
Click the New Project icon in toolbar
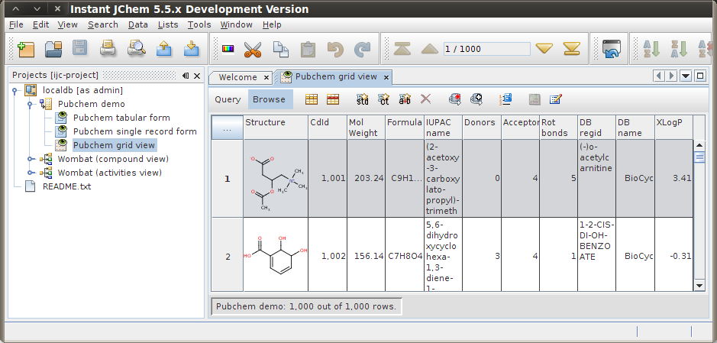click(x=26, y=50)
